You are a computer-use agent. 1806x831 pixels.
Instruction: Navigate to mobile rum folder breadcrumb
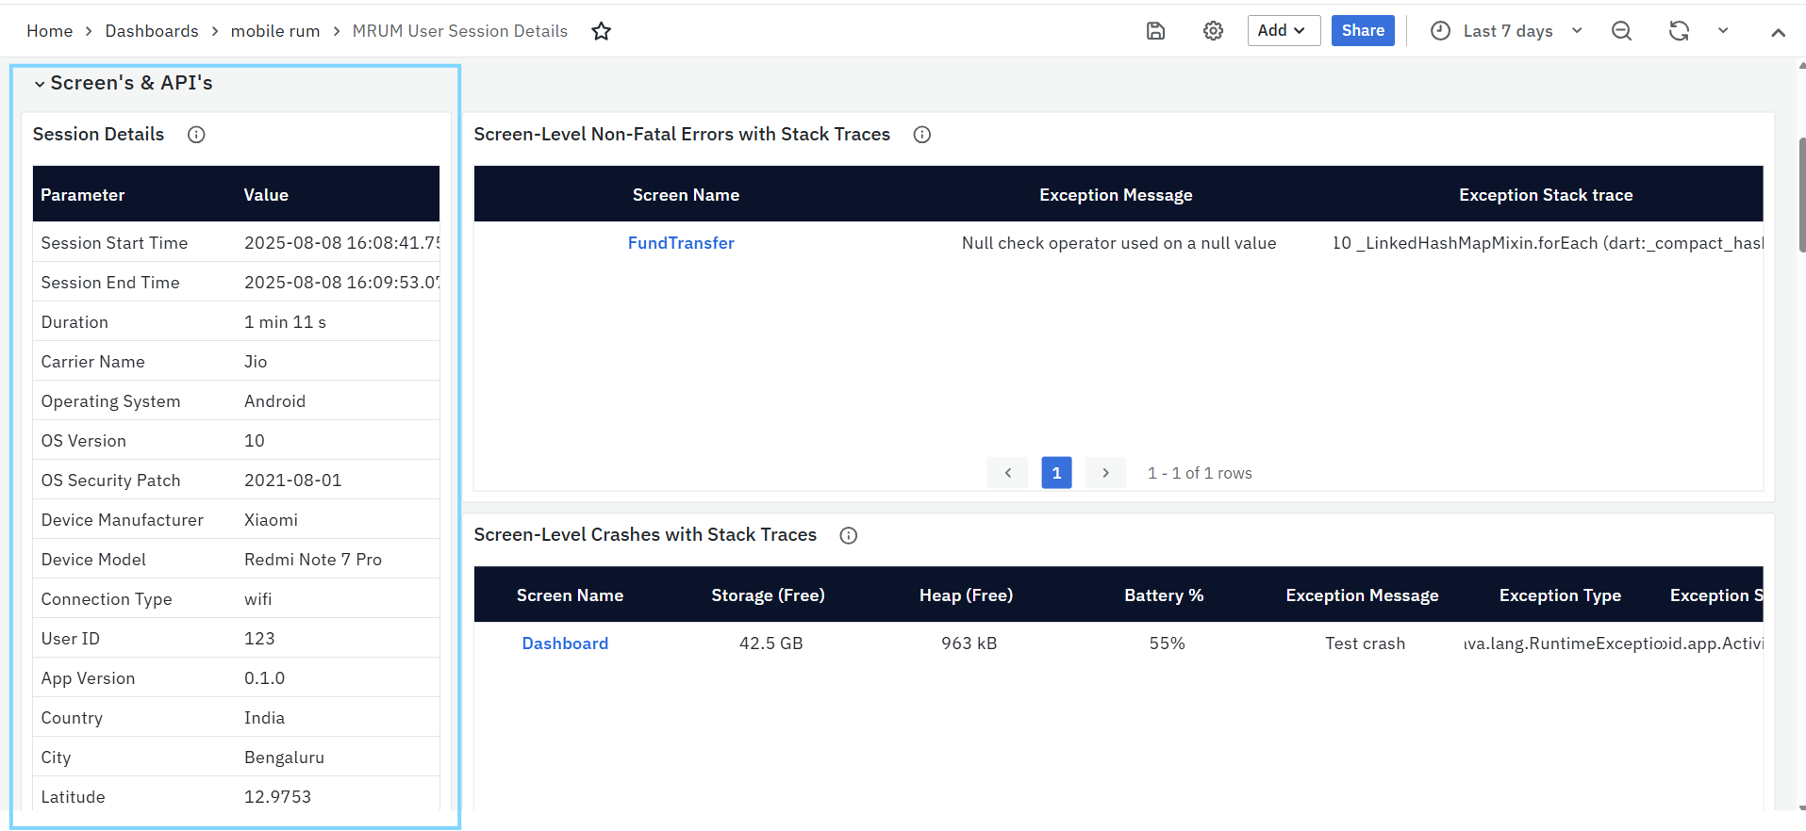[275, 31]
